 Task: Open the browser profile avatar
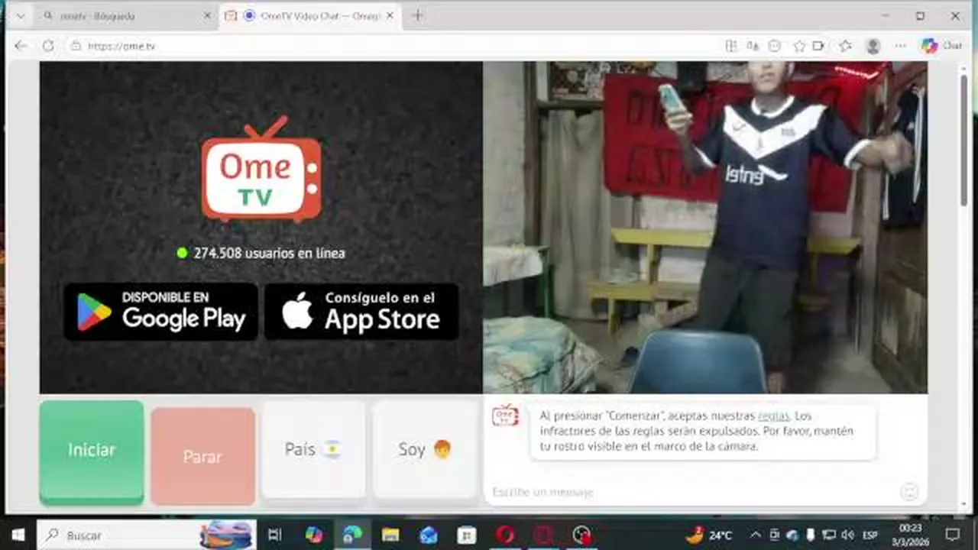873,46
